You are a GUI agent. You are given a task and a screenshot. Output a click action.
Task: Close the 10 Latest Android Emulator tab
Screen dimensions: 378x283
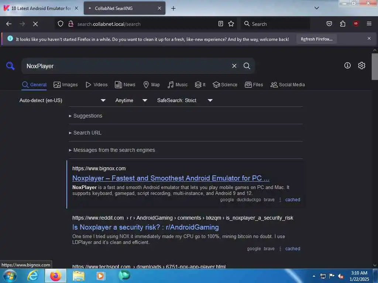point(76,8)
